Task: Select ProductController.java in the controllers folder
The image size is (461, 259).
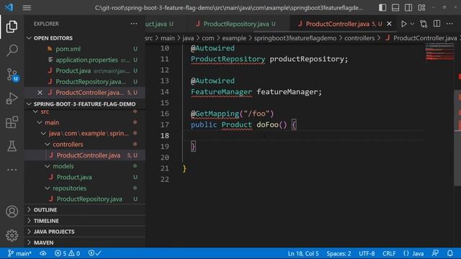Action: pyautogui.click(x=85, y=155)
